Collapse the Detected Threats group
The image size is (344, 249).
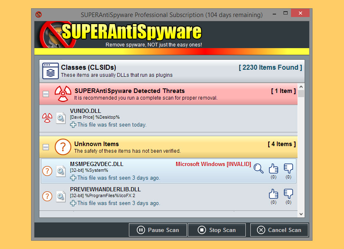(46, 94)
